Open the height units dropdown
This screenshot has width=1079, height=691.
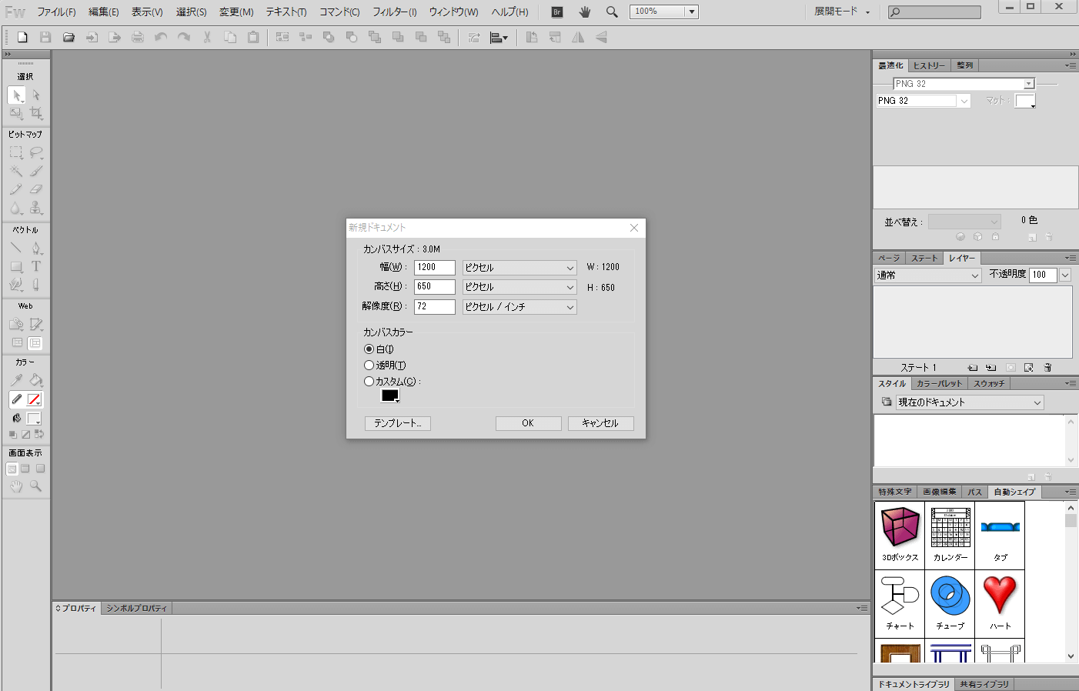coord(519,287)
